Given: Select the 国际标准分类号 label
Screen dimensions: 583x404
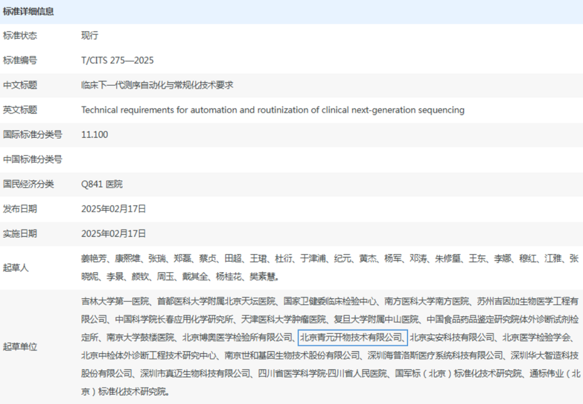Looking at the screenshot, I should click(x=32, y=134).
